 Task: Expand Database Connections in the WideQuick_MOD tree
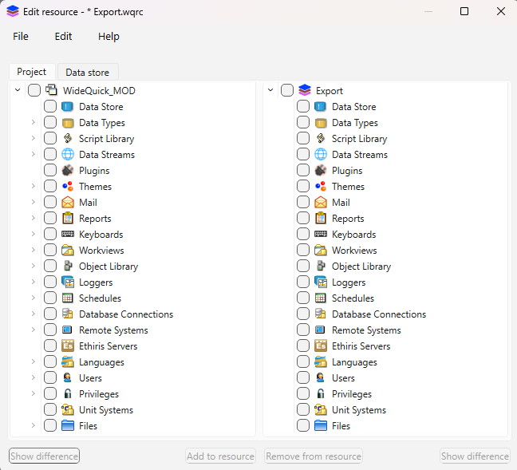point(34,314)
